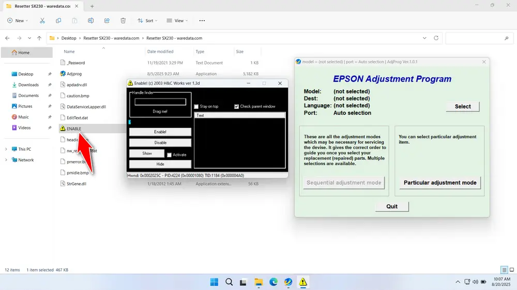Screen dimensions: 517x290
Task: Open taskbar Search
Action: (229, 282)
